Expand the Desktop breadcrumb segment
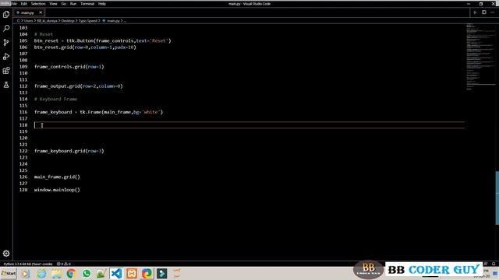This screenshot has width=499, height=280. point(68,21)
